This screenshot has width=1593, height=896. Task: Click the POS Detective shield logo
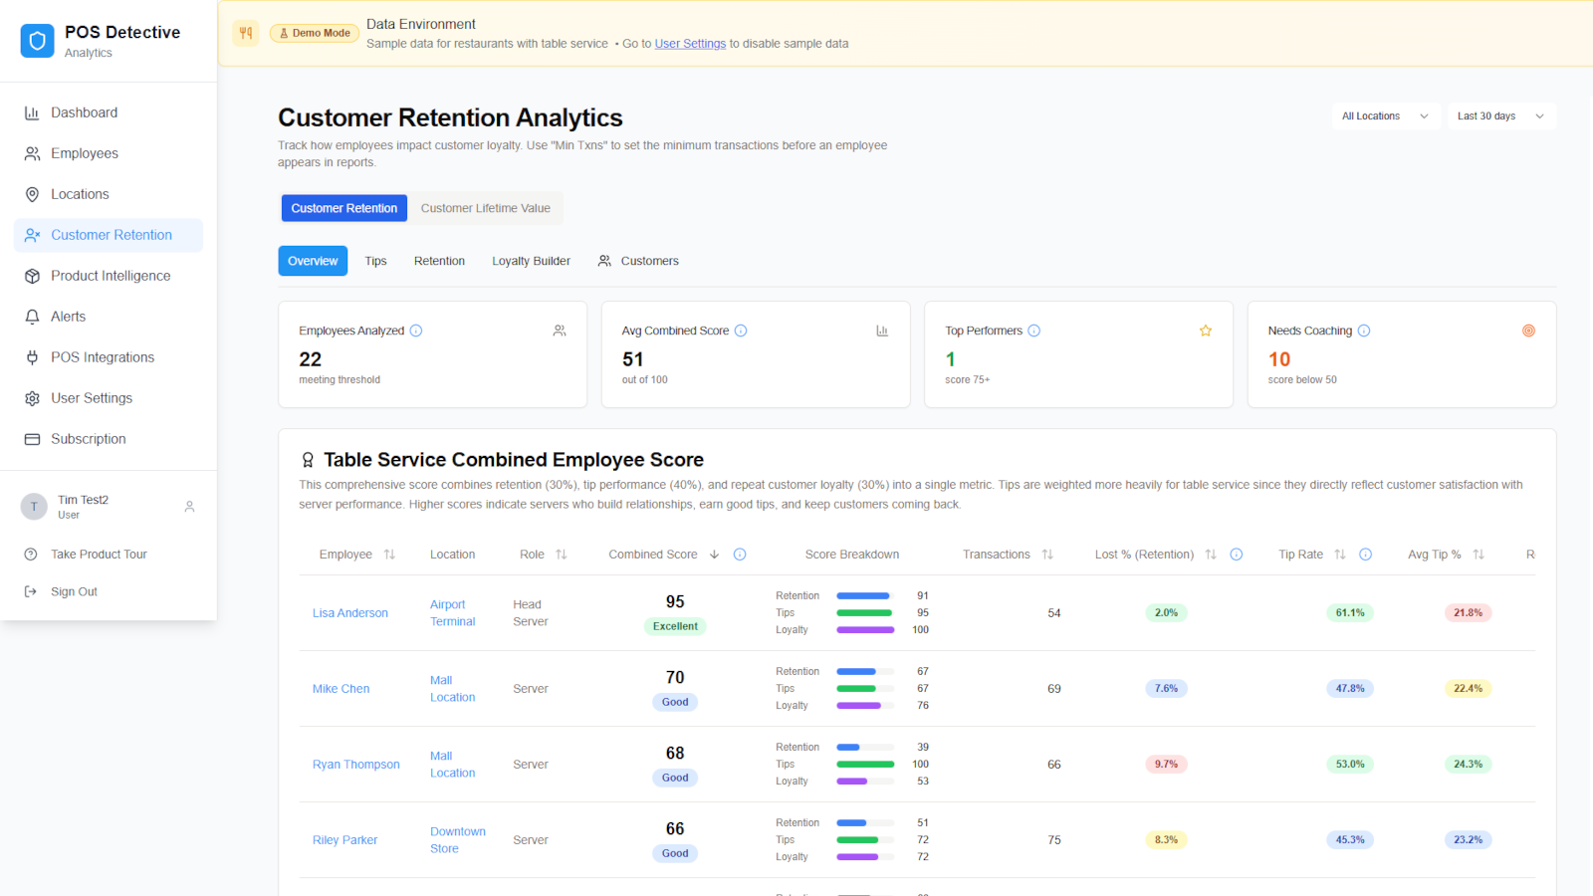pyautogui.click(x=38, y=41)
